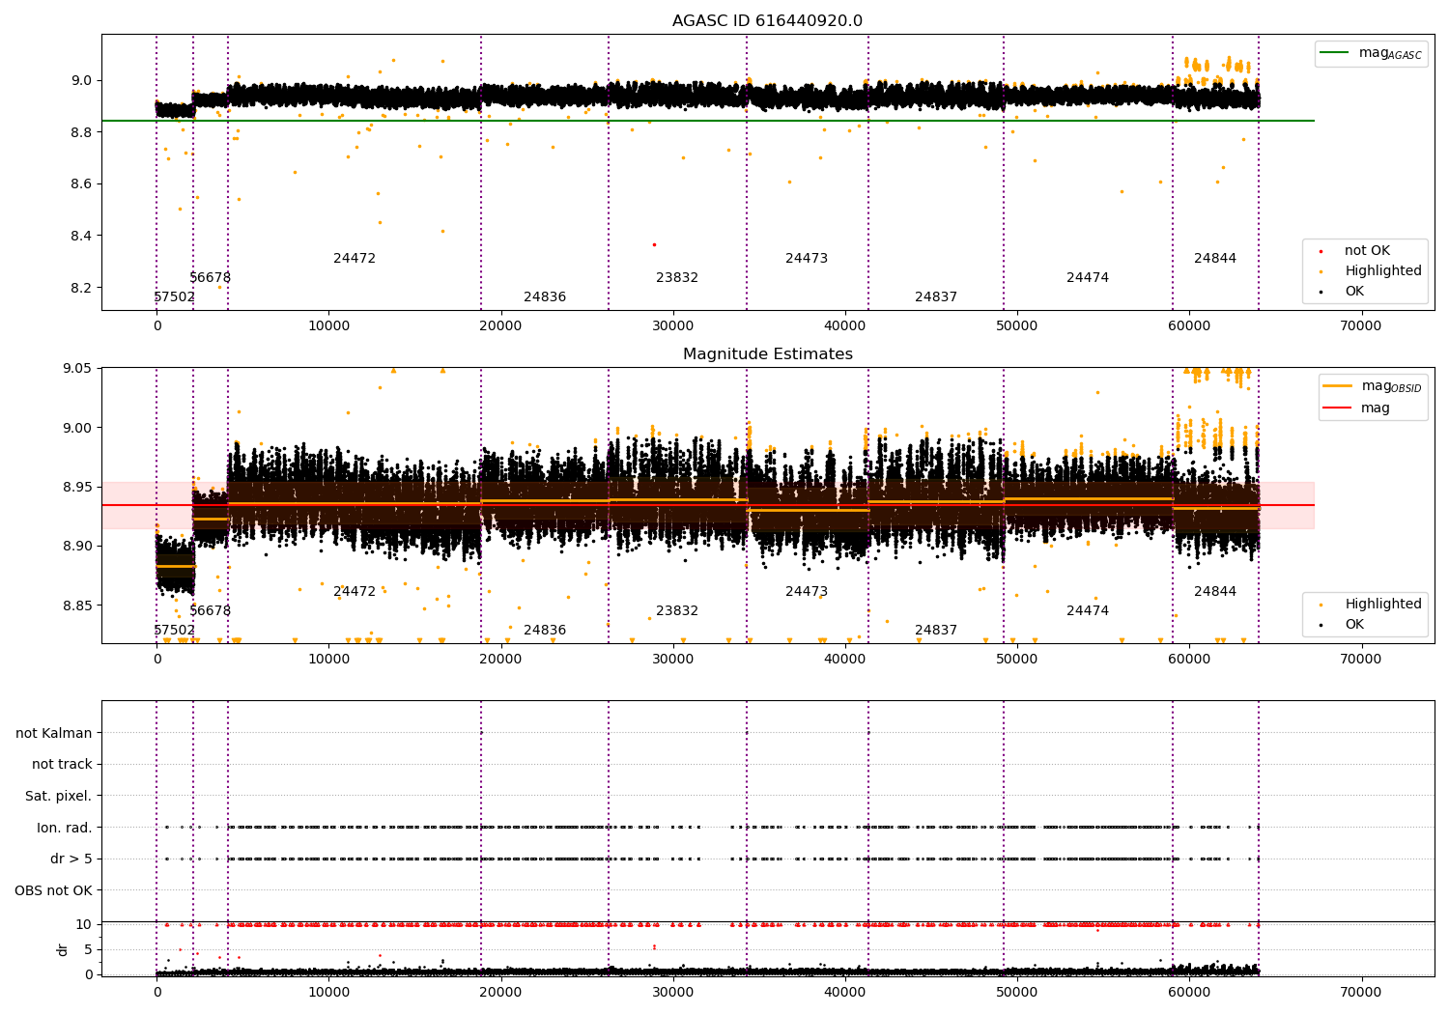Click the red line sample beside the plain 'mag' legend entry
The image size is (1449, 1014).
point(1338,408)
